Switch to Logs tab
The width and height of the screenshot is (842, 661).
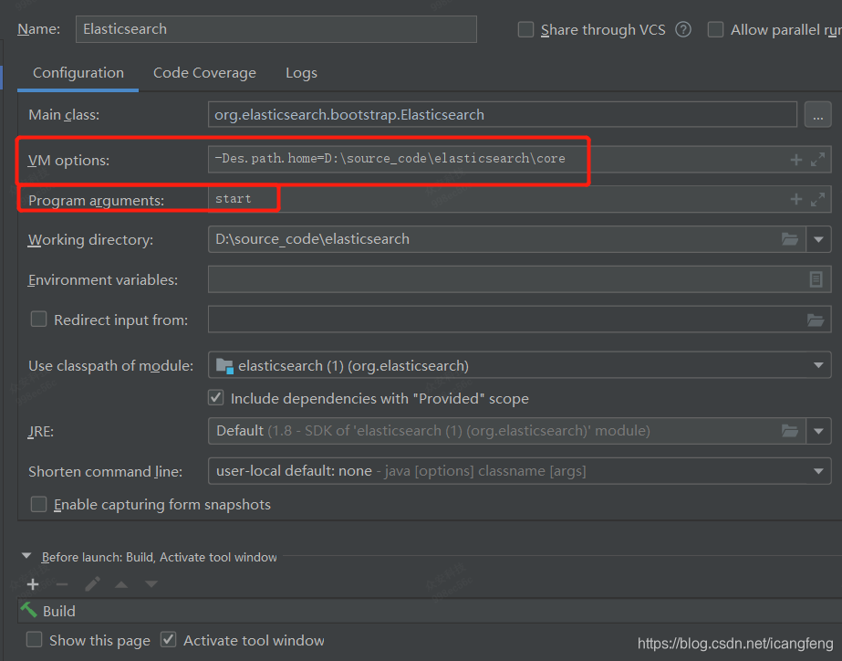(x=301, y=73)
